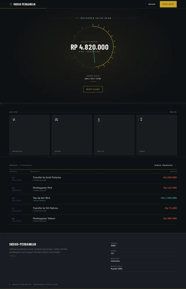Open Transfer ke Siti Rahma transaction
The width and height of the screenshot is (186, 289).
pyautogui.click(x=93, y=209)
